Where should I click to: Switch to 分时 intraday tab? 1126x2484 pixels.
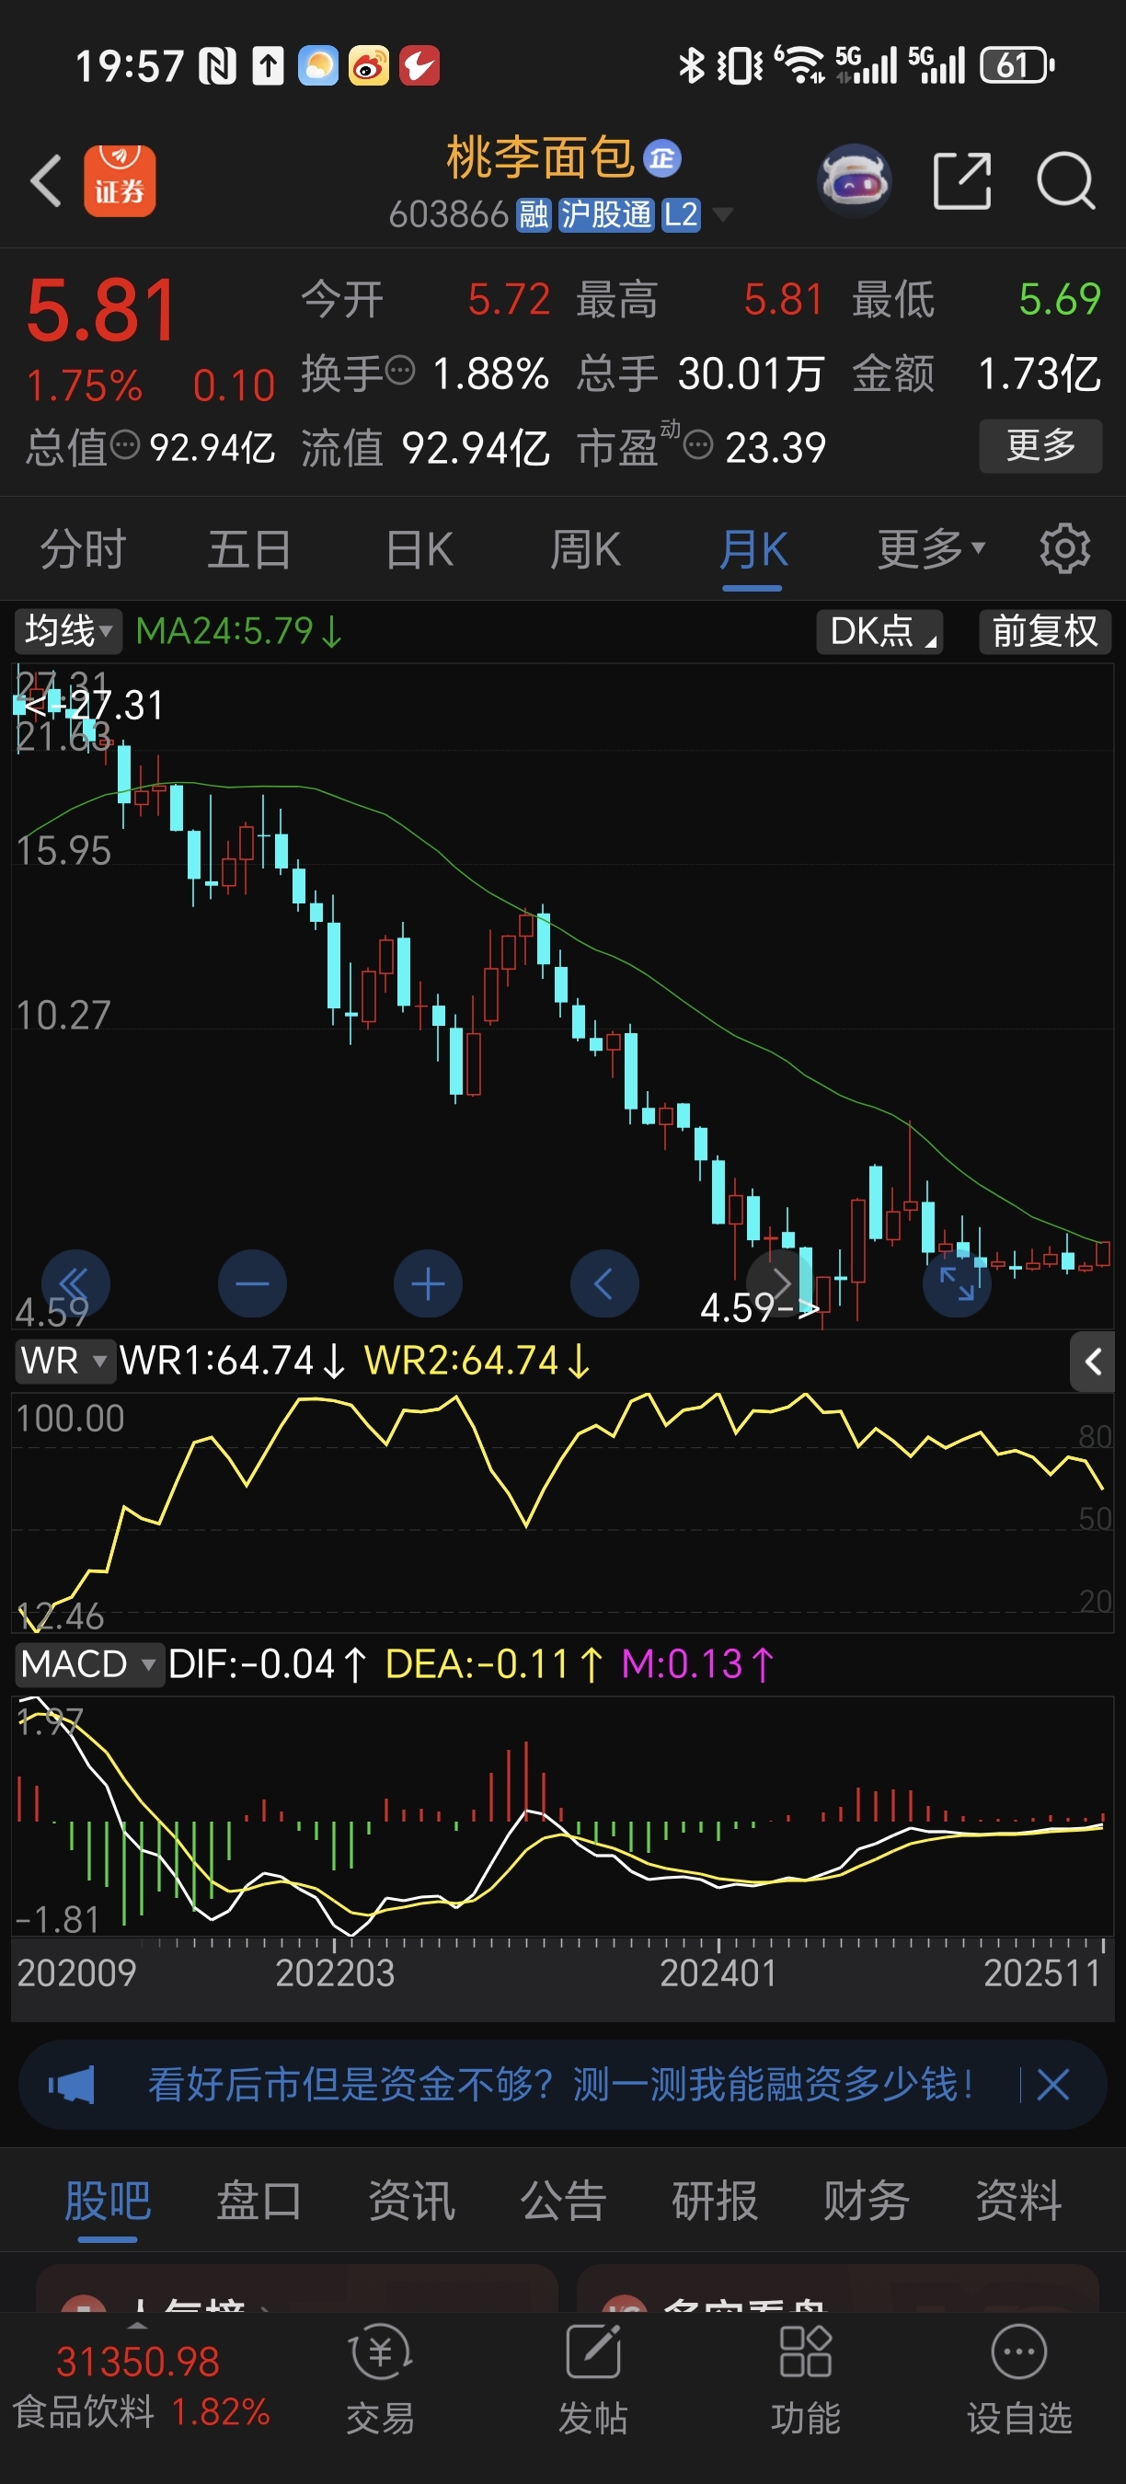(83, 549)
